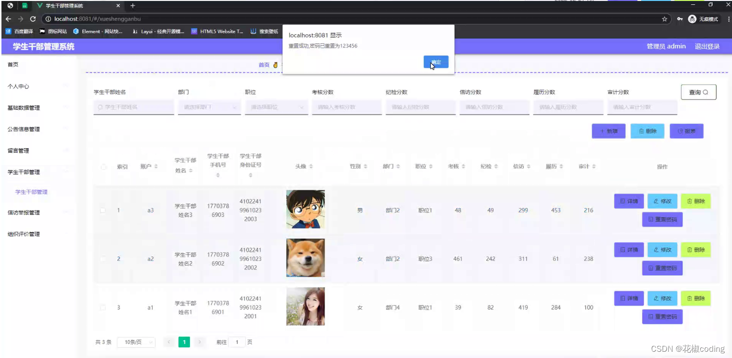Open the 10条/页 page size dropdown
This screenshot has width=732, height=358.
(x=136, y=342)
